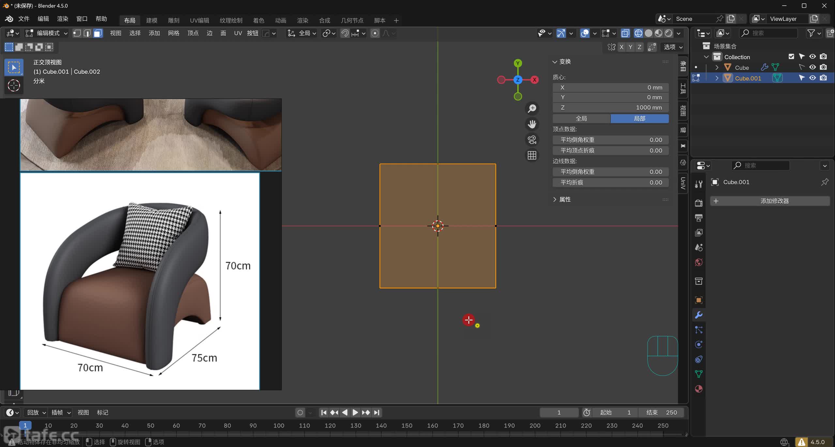Viewport: 835px width, 447px height.
Task: Toggle X-ray display in viewport header
Action: pyautogui.click(x=625, y=33)
